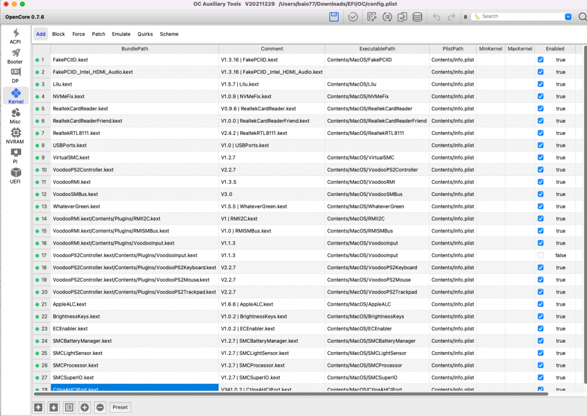
Task: Open the UEFI section in sidebar
Action: coord(15,176)
